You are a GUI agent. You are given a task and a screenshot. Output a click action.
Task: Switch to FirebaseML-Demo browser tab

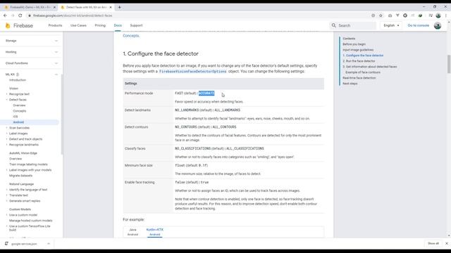[x=30, y=7]
